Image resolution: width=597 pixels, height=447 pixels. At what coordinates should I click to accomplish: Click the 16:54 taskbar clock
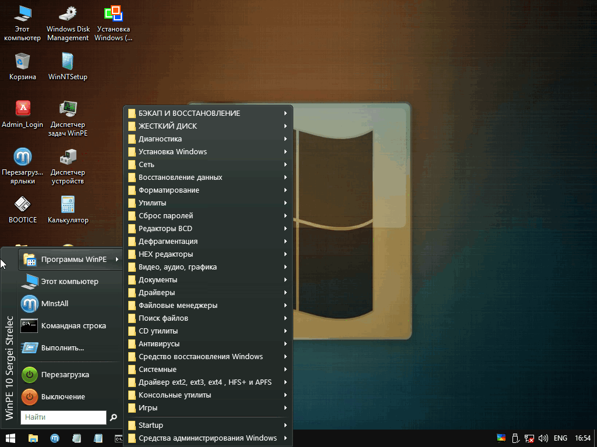pyautogui.click(x=582, y=438)
